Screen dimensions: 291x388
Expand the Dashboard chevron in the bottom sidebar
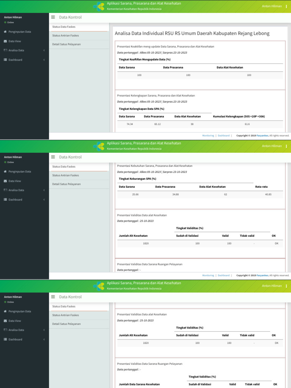click(x=44, y=339)
